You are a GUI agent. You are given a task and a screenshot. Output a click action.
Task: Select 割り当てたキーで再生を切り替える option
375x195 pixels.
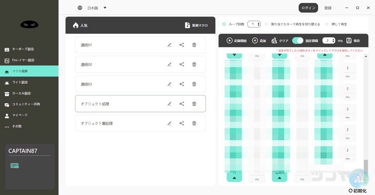click(266, 24)
